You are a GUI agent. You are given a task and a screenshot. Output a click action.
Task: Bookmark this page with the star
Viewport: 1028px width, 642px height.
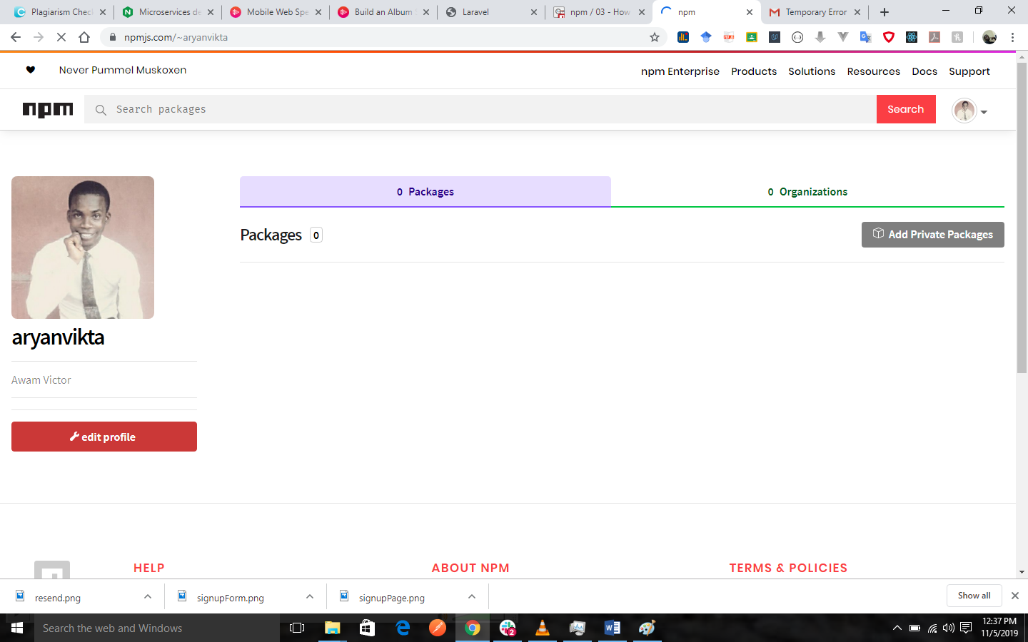tap(654, 37)
